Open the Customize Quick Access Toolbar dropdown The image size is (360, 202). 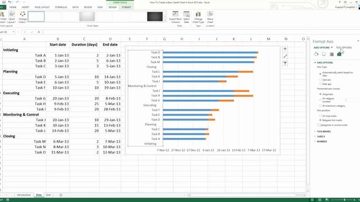coord(24,2)
